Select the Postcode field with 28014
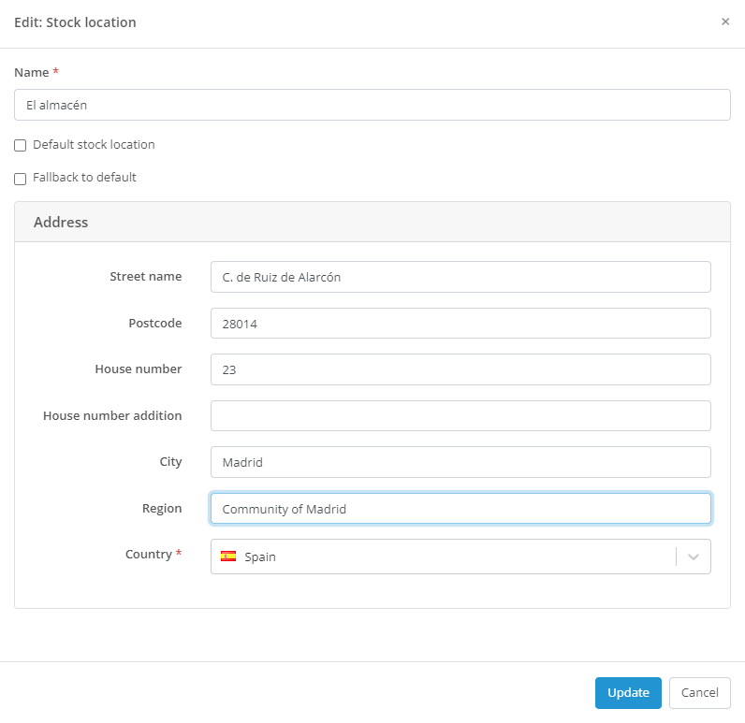This screenshot has width=745, height=723. 460,324
